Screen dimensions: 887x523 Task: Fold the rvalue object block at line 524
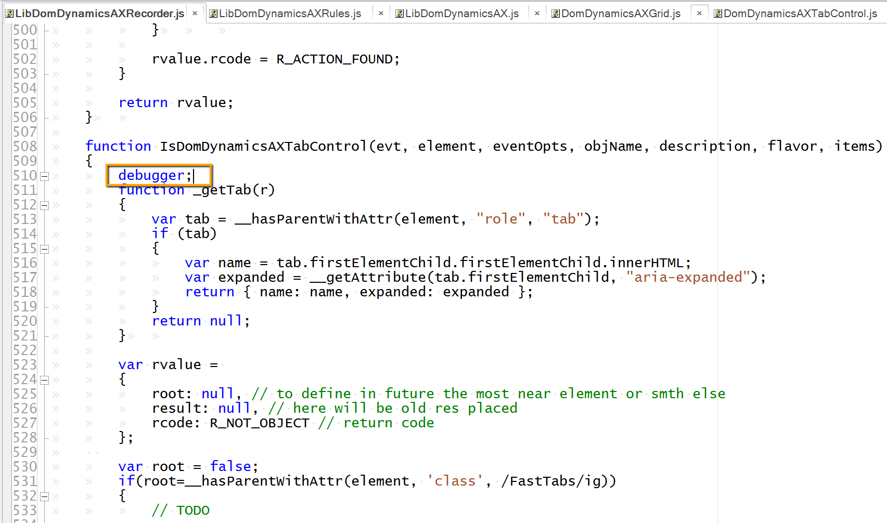point(45,380)
